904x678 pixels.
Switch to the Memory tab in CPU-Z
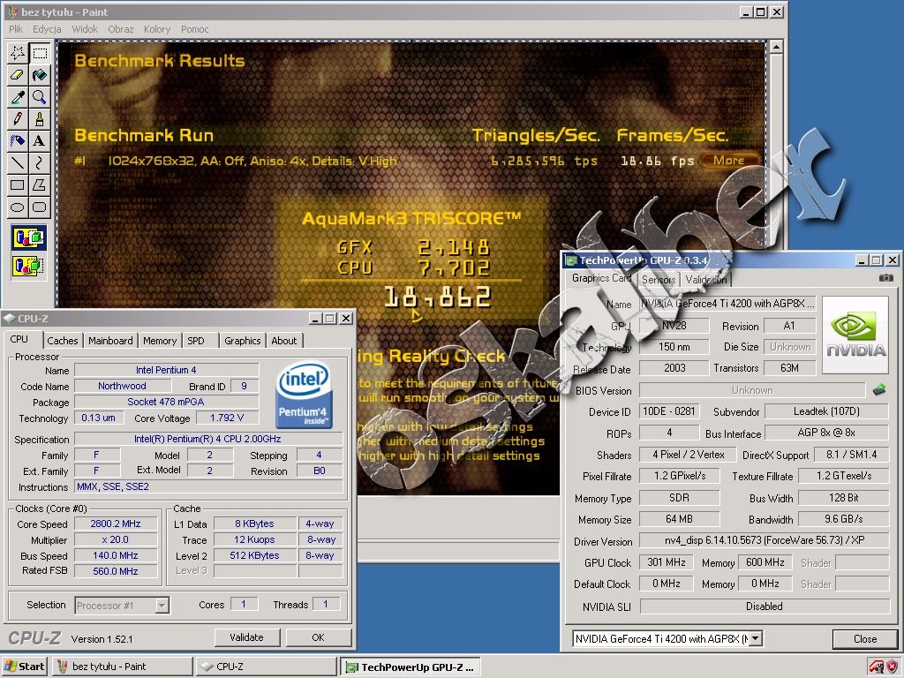pyautogui.click(x=160, y=341)
